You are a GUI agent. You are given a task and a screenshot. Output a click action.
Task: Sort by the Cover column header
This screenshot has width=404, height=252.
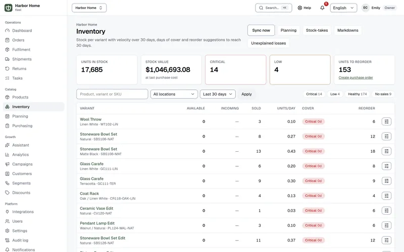tap(308, 108)
